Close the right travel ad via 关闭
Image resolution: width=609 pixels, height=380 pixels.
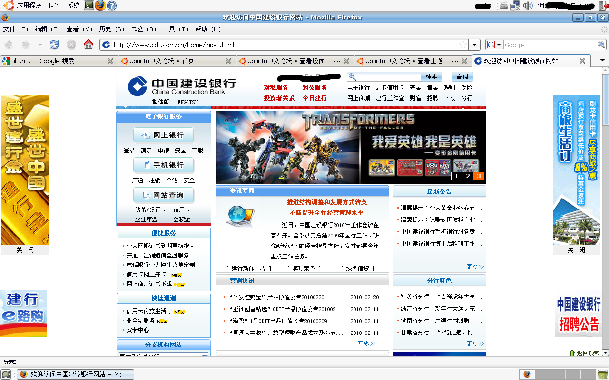pyautogui.click(x=577, y=250)
